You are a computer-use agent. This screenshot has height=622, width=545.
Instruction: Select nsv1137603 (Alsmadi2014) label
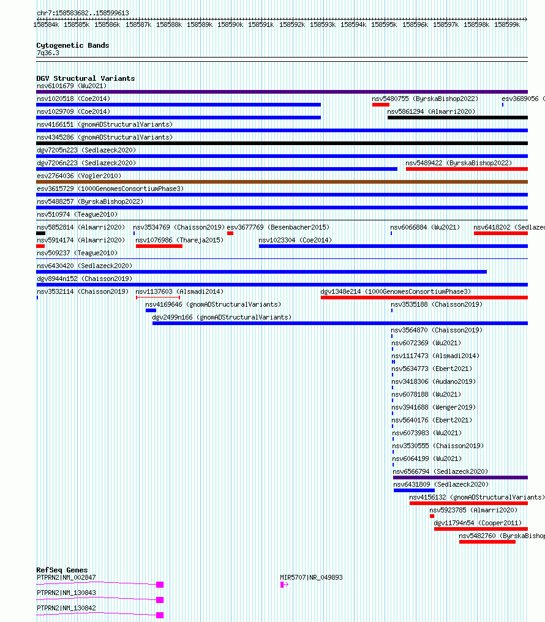[x=179, y=291]
